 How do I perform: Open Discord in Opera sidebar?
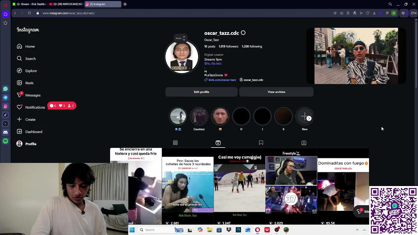5,132
